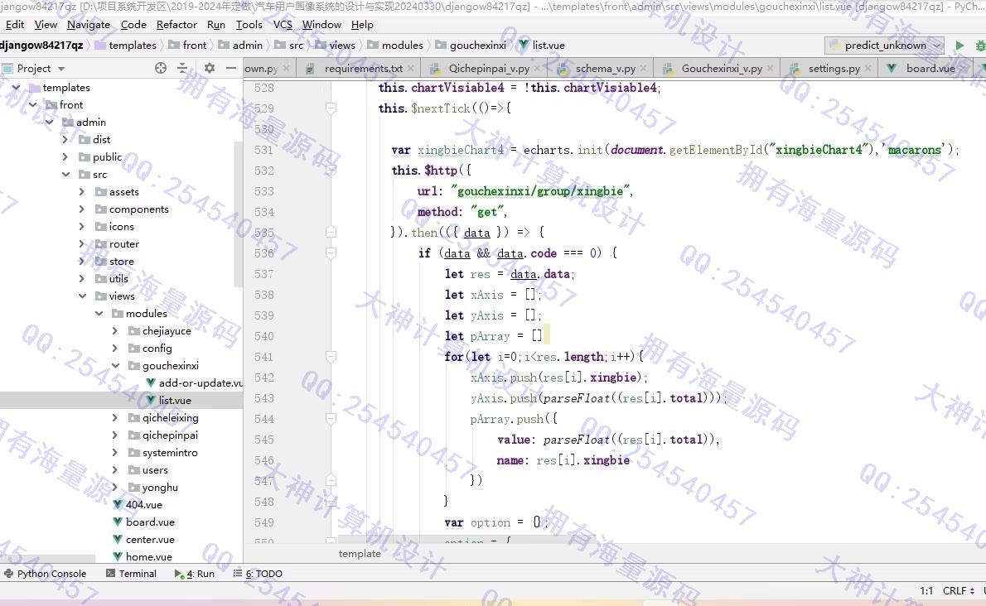
Task: Expand the assets folder
Action: tap(82, 191)
